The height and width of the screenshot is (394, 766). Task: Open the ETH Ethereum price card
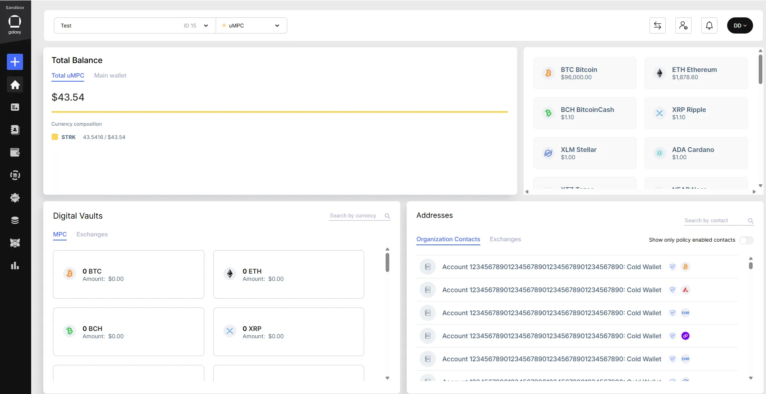click(696, 73)
